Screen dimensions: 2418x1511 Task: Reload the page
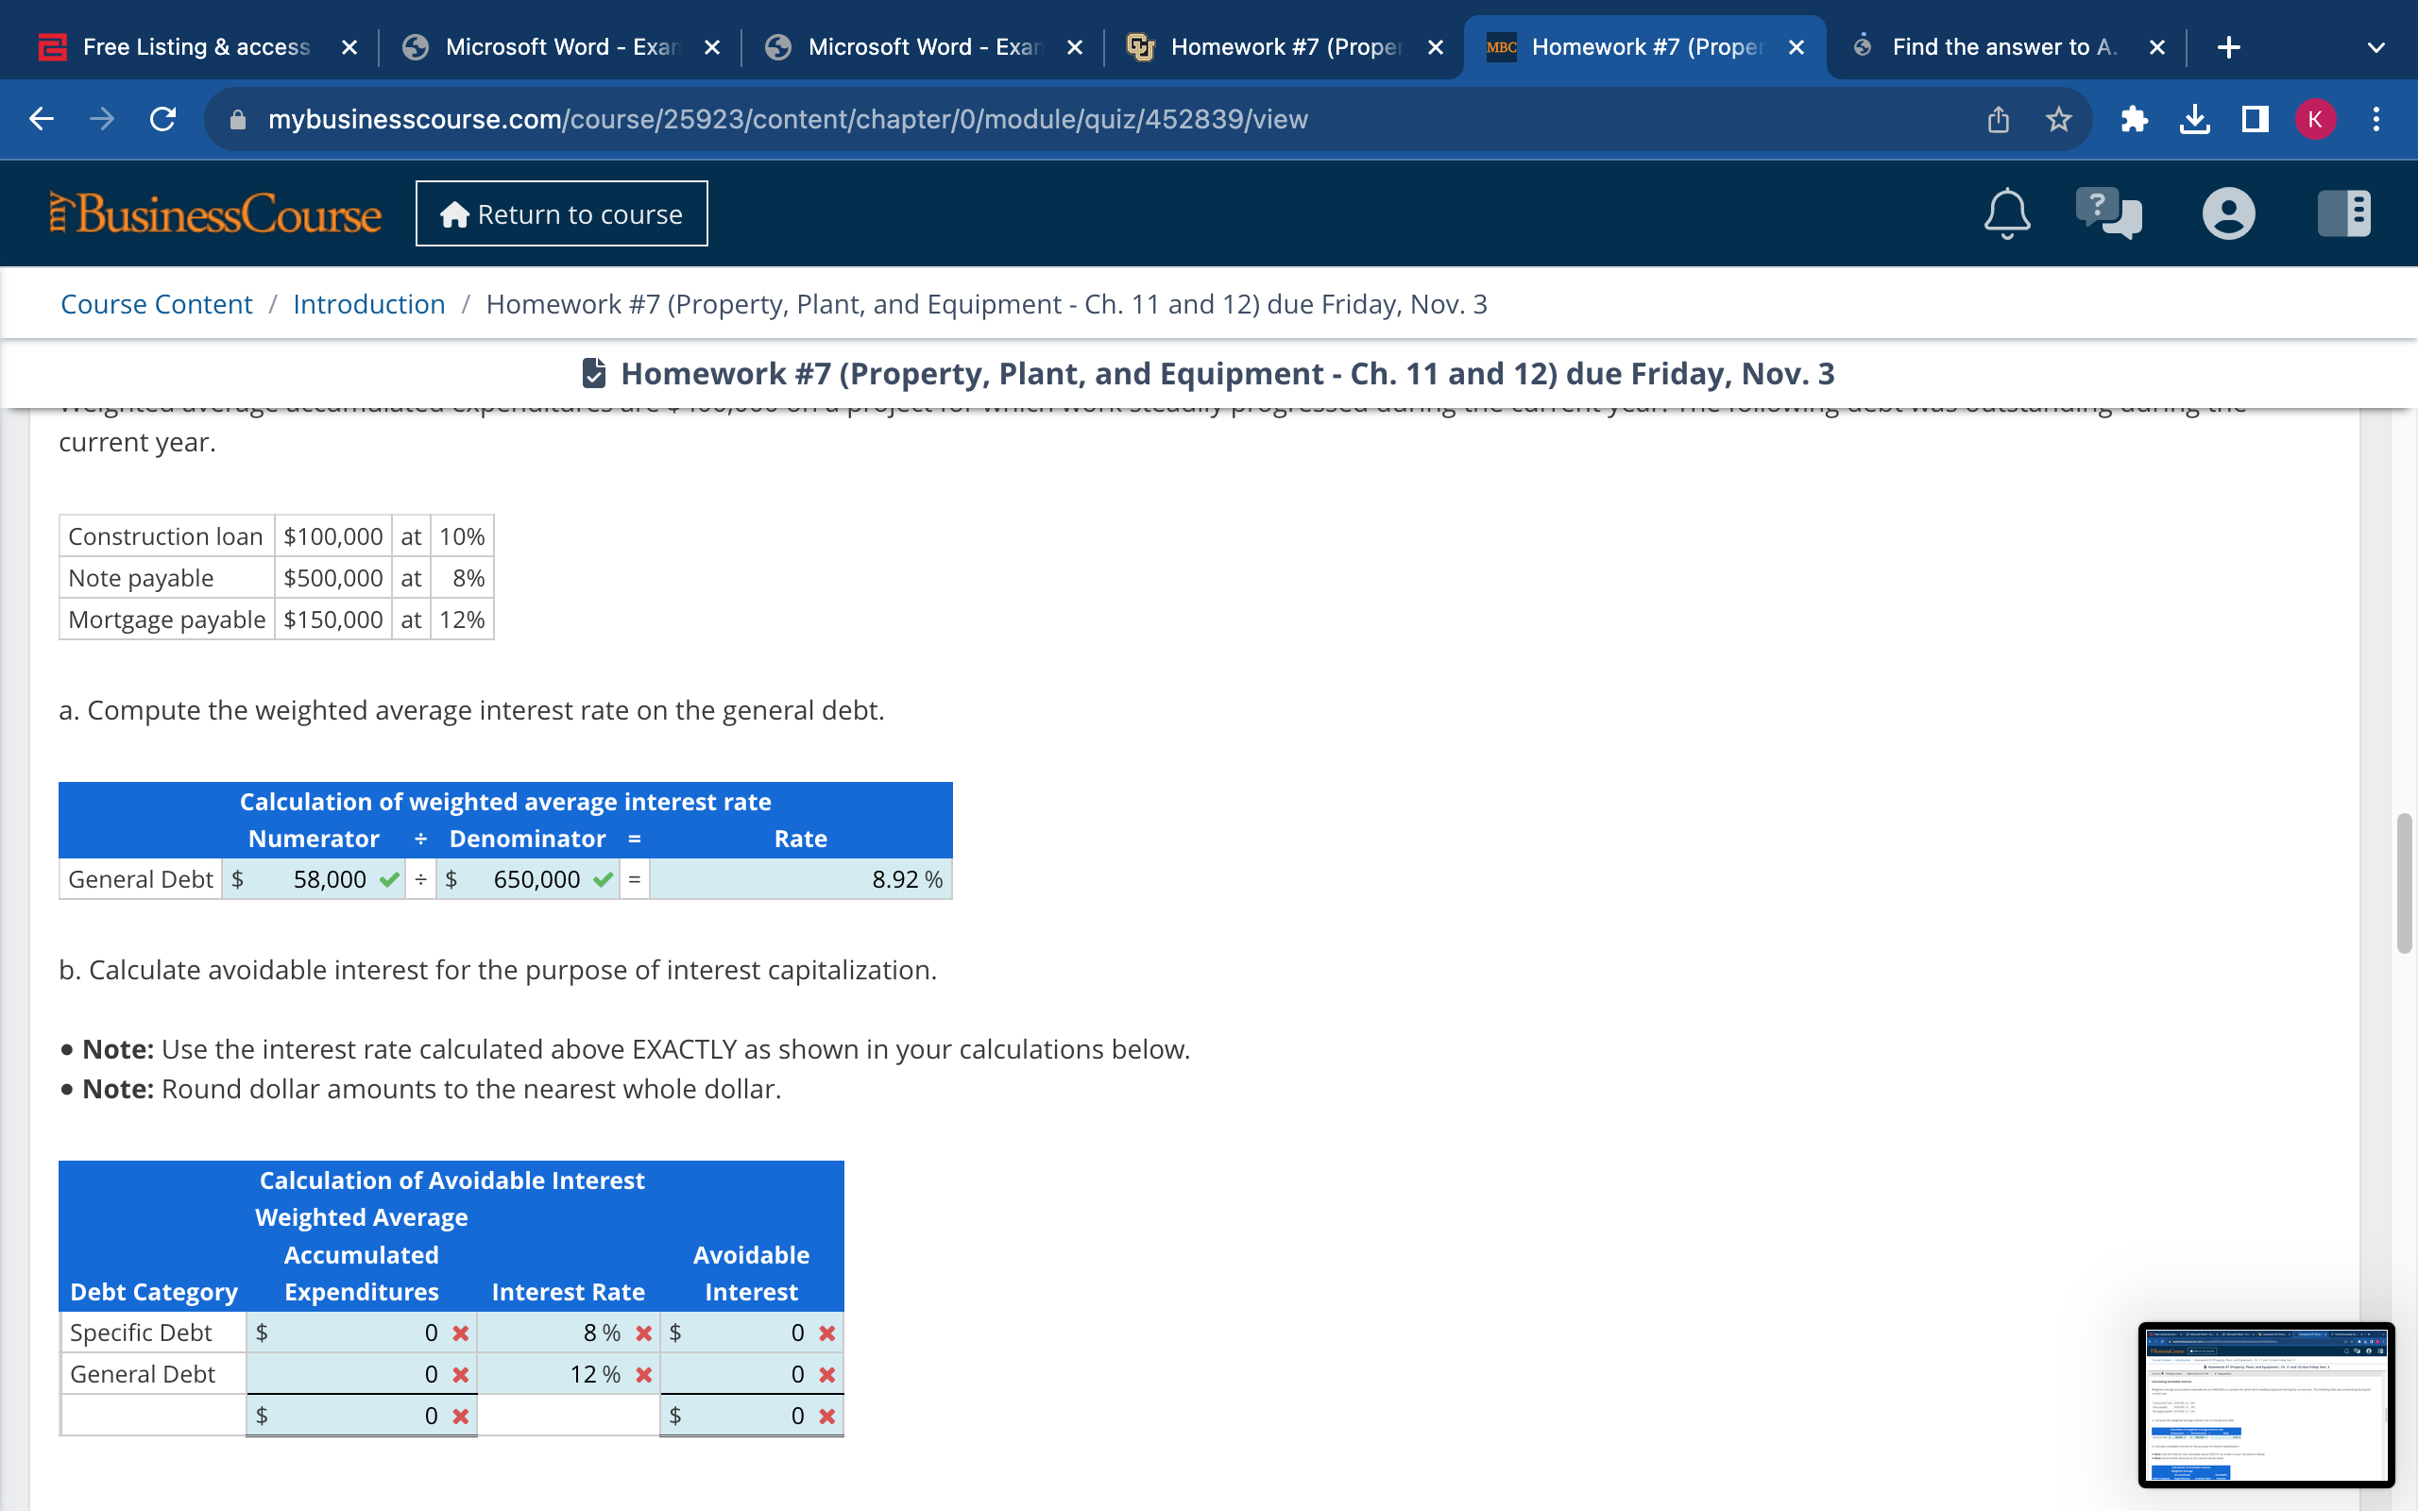tap(162, 120)
